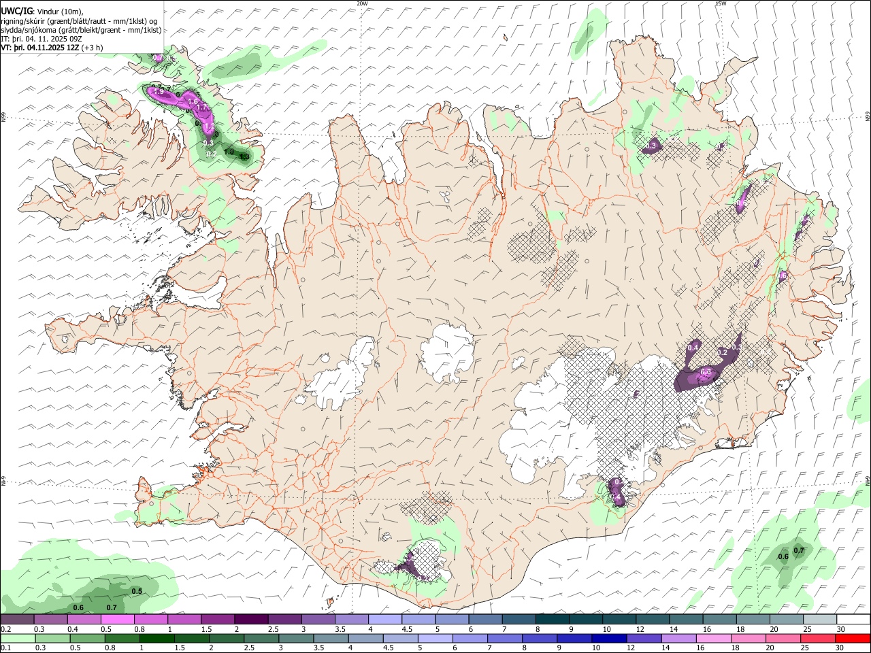This screenshot has width=871, height=653.
Task: Click the '0.1' label on the rain scale
Action: coord(5,648)
